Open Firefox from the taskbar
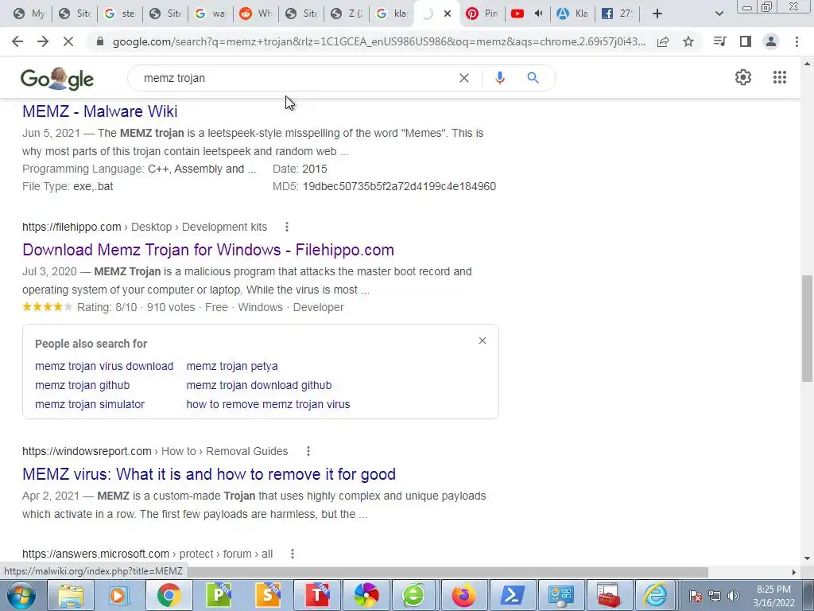 pos(463,595)
